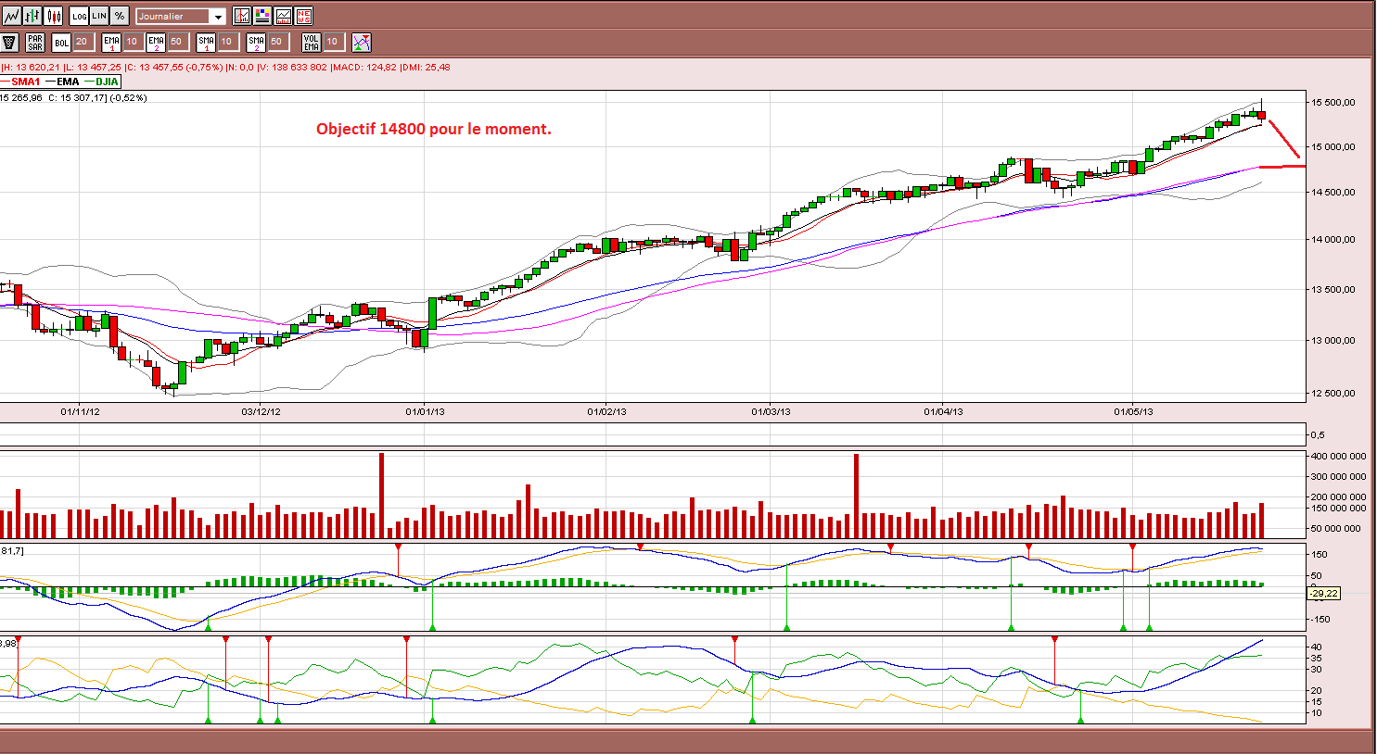Click the V: 138 633 802 volume value
This screenshot has height=754, width=1377.
tap(293, 67)
